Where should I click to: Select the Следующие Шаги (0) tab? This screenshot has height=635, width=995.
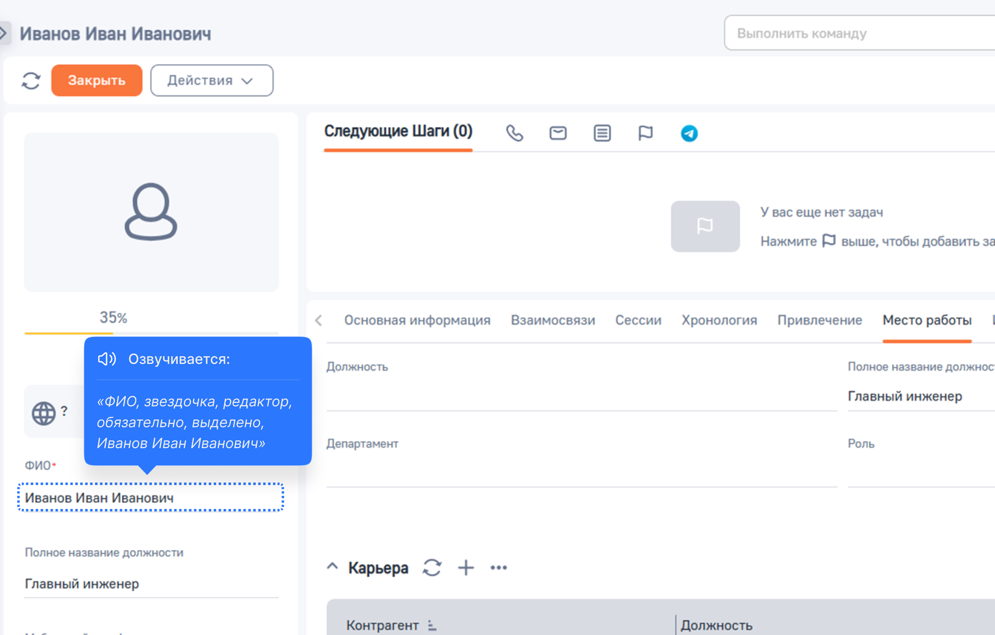point(398,131)
